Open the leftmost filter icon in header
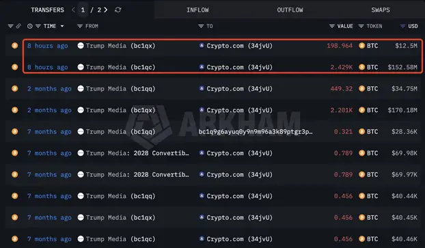This screenshot has height=248, width=425. point(10,26)
